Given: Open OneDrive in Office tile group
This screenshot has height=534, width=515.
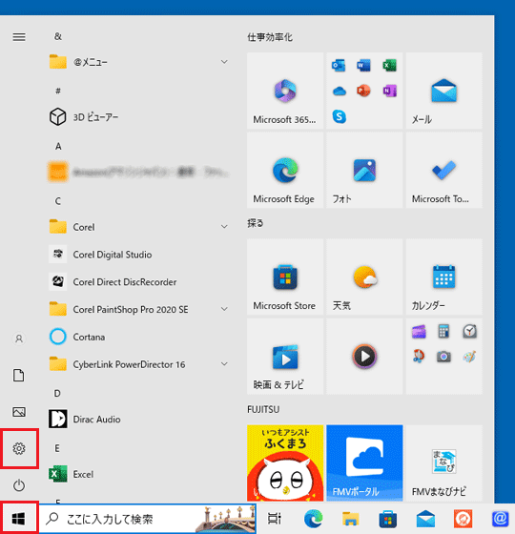Looking at the screenshot, I should click(340, 92).
